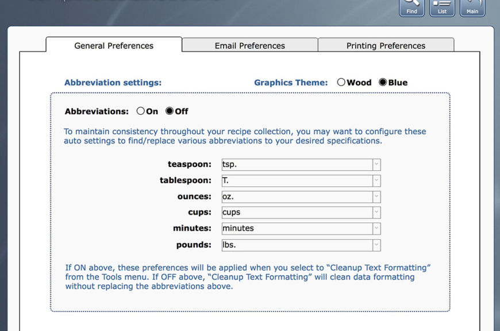Select the Blue graphics theme

(x=383, y=82)
